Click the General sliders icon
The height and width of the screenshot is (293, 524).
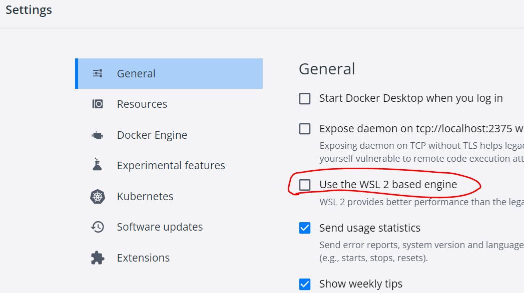(x=98, y=73)
